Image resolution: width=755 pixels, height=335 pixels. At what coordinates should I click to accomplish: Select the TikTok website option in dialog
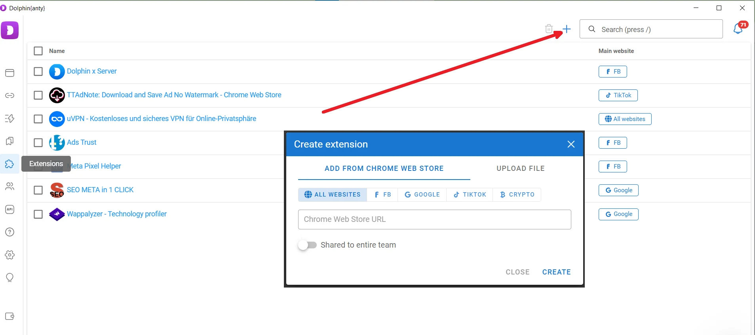click(x=470, y=195)
